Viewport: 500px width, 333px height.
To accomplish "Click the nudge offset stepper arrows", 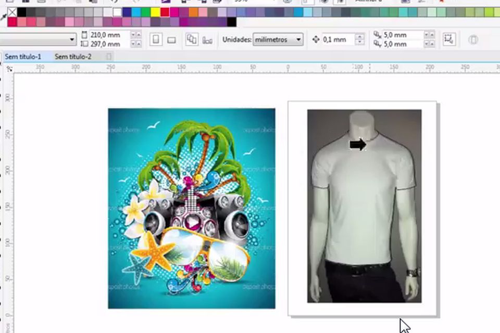I will 359,40.
